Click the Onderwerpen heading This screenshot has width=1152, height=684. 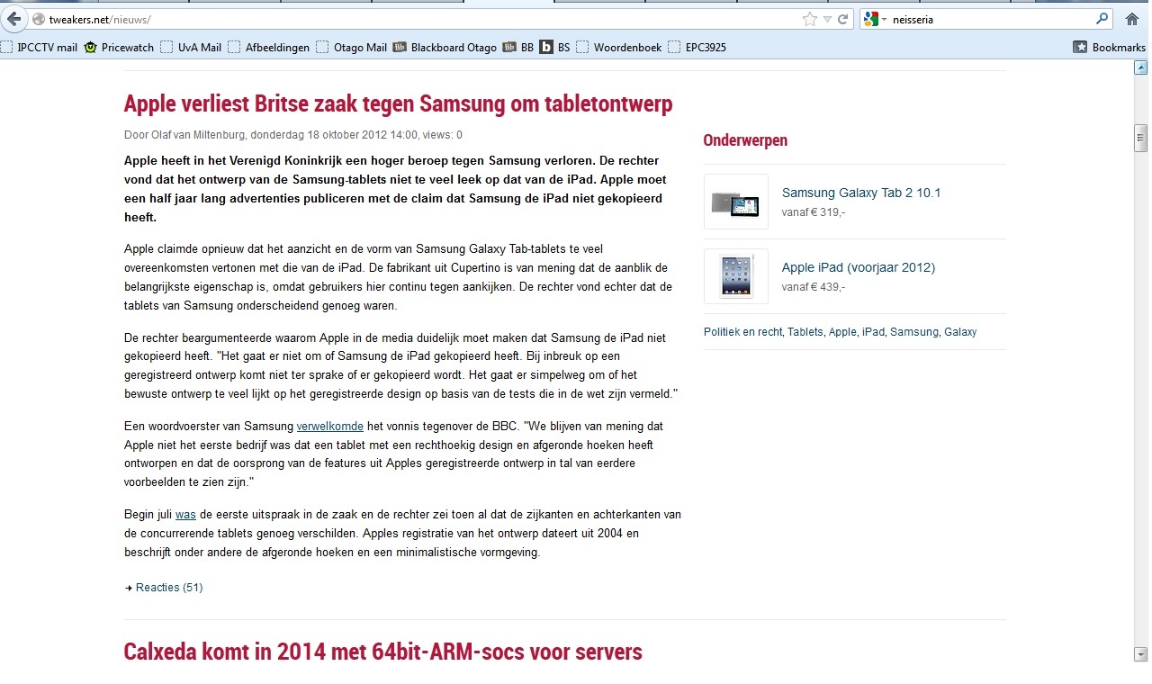pos(745,140)
